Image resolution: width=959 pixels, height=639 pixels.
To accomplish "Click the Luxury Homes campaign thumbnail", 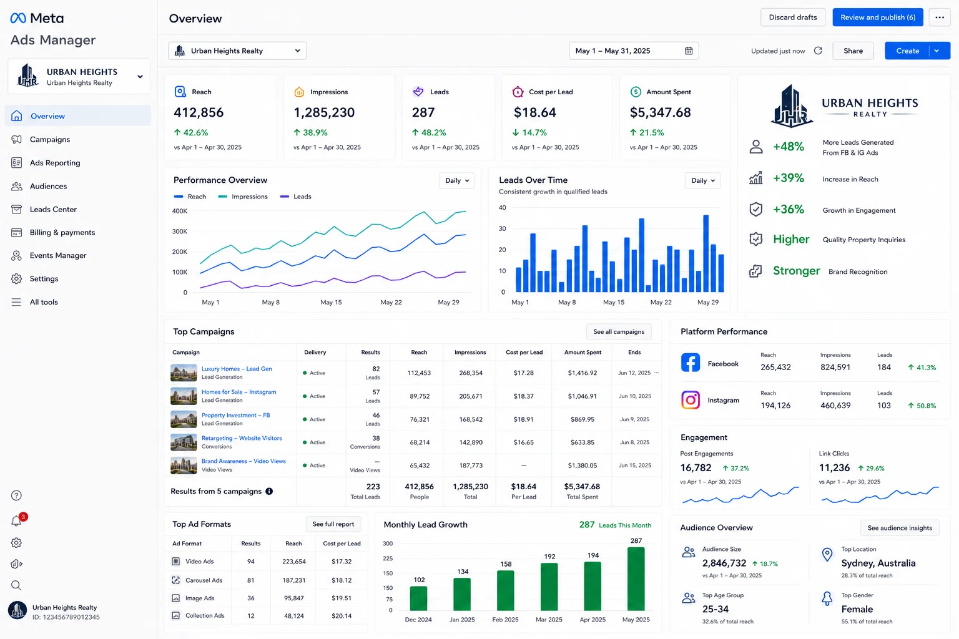I will pos(184,373).
